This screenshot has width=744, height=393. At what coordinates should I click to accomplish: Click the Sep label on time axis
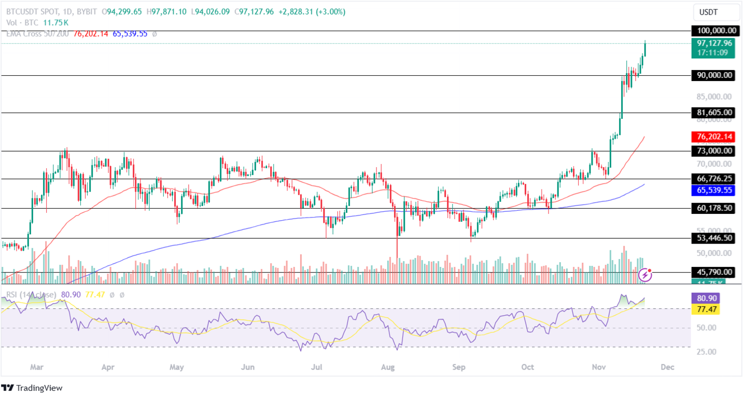(x=459, y=367)
